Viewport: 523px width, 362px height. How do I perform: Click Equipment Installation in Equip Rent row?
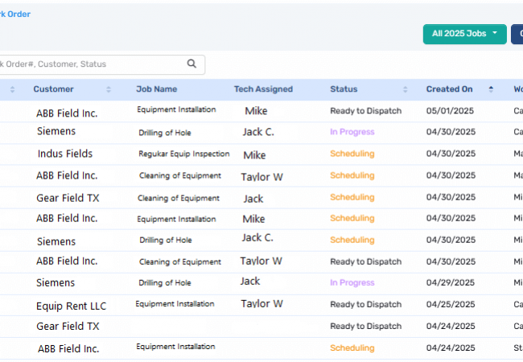pos(175,303)
